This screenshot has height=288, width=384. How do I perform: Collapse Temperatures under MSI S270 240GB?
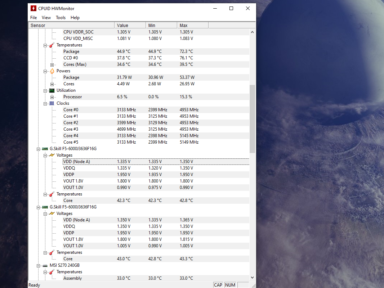click(x=45, y=272)
